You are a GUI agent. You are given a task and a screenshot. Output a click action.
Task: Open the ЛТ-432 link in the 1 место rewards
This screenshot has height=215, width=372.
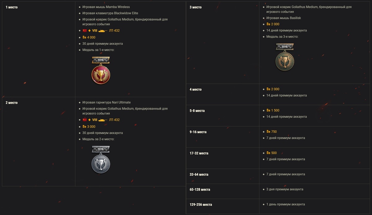click(114, 31)
